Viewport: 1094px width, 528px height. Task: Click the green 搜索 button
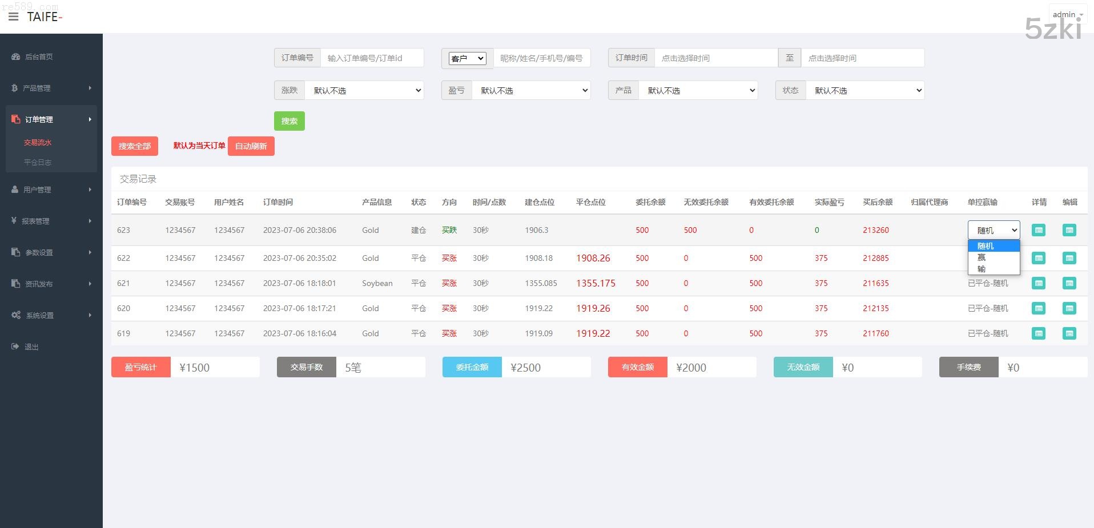(289, 121)
